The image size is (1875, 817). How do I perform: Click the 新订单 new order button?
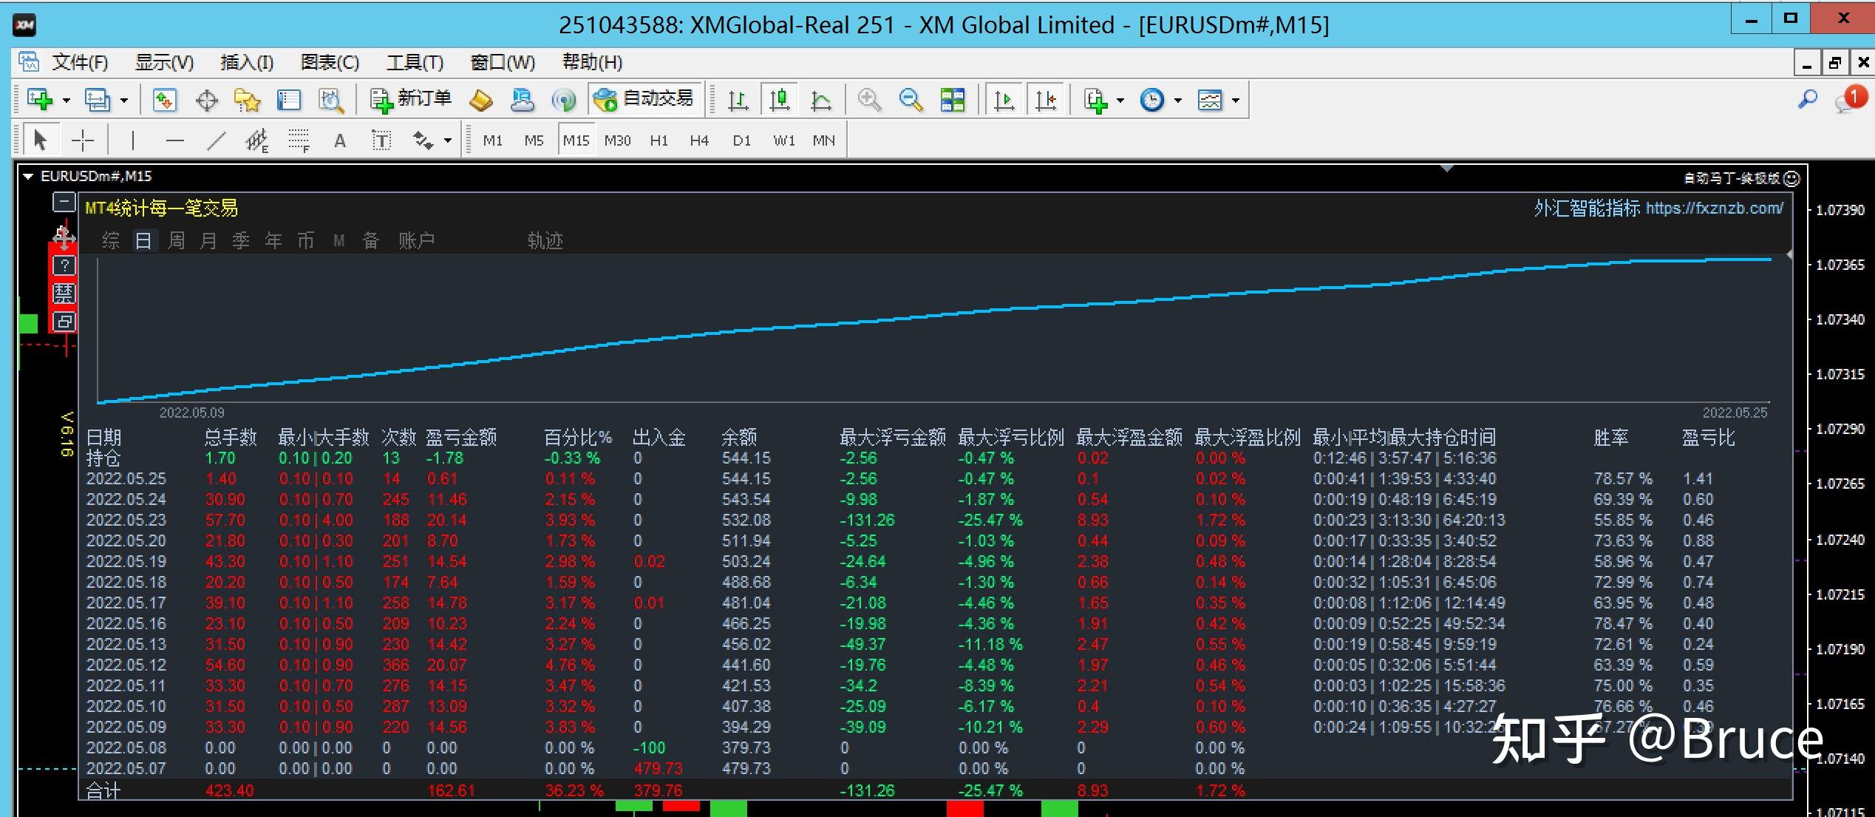pos(411,99)
